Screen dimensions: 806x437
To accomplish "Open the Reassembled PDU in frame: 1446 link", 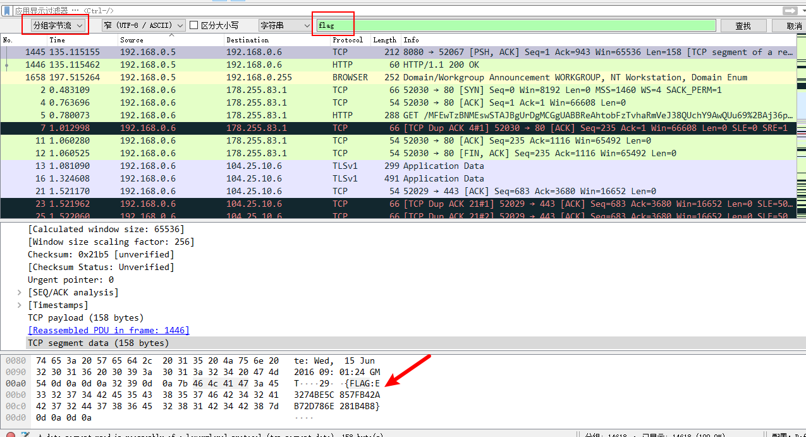I will coord(109,330).
